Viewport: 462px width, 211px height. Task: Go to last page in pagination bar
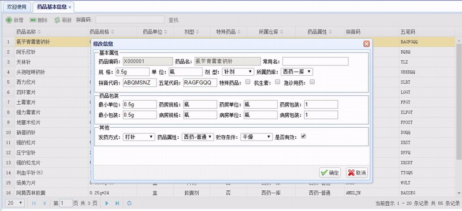coord(117,203)
